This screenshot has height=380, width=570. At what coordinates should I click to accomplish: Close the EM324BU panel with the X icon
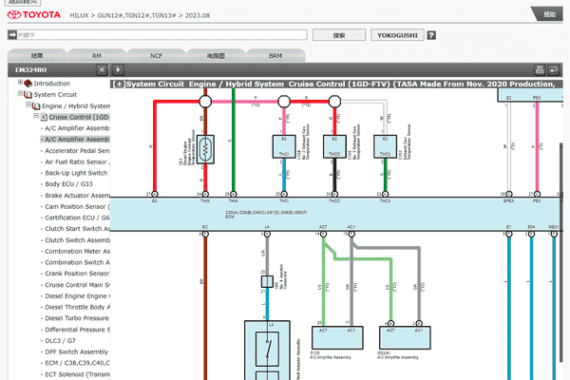pyautogui.click(x=101, y=69)
